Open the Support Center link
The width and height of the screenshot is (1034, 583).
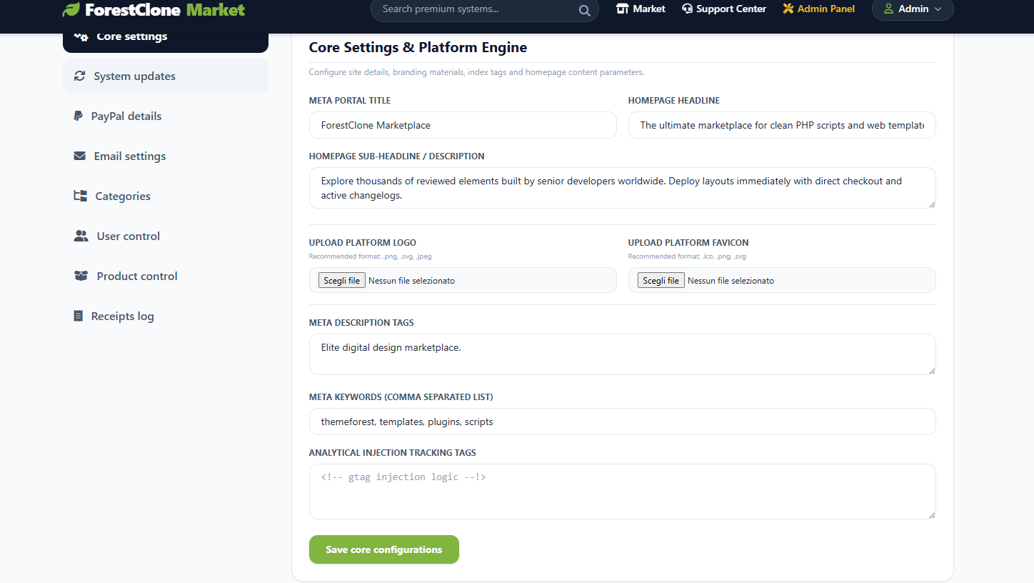pos(724,9)
